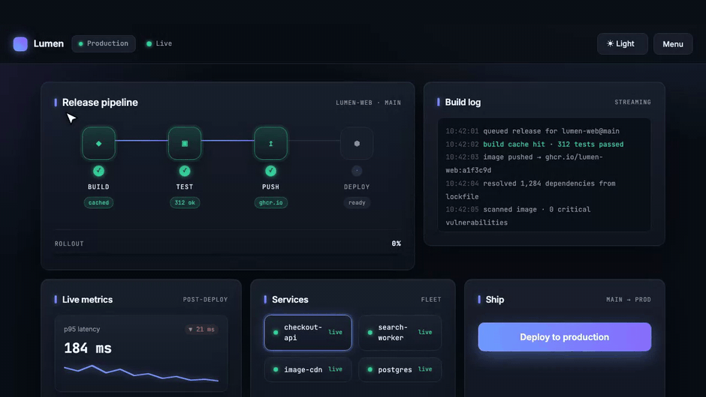
Task: Select the checkout-api service
Action: click(x=308, y=332)
